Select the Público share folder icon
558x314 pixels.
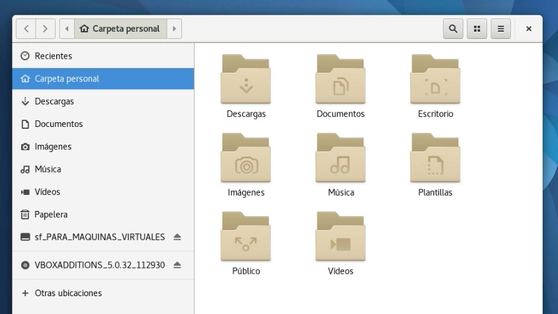click(246, 237)
